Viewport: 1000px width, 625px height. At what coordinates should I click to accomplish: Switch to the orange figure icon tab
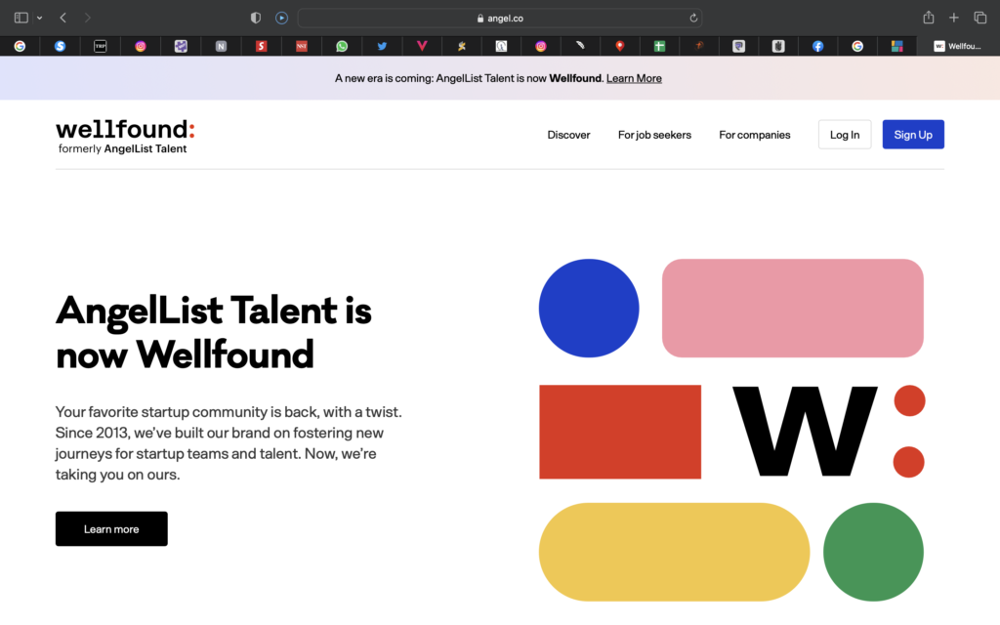coord(699,46)
